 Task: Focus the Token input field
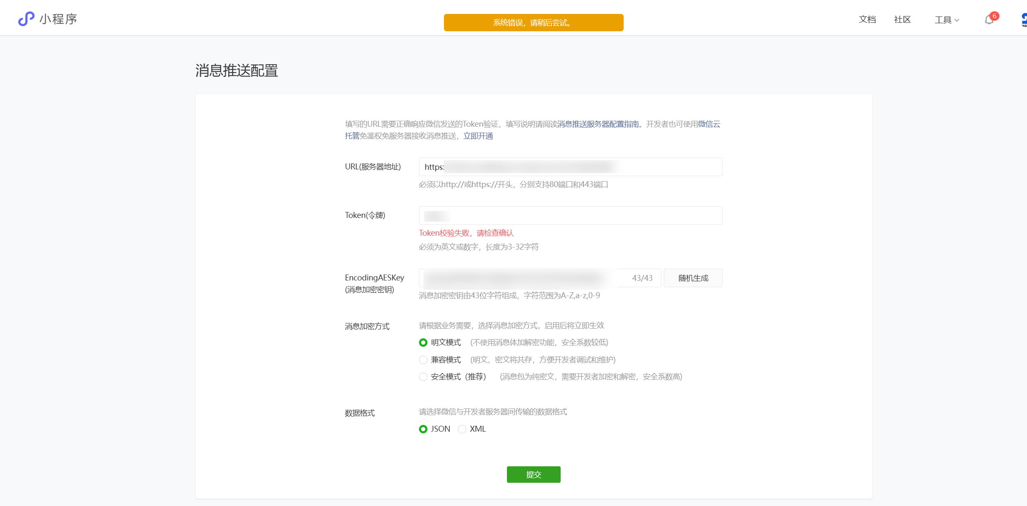570,215
